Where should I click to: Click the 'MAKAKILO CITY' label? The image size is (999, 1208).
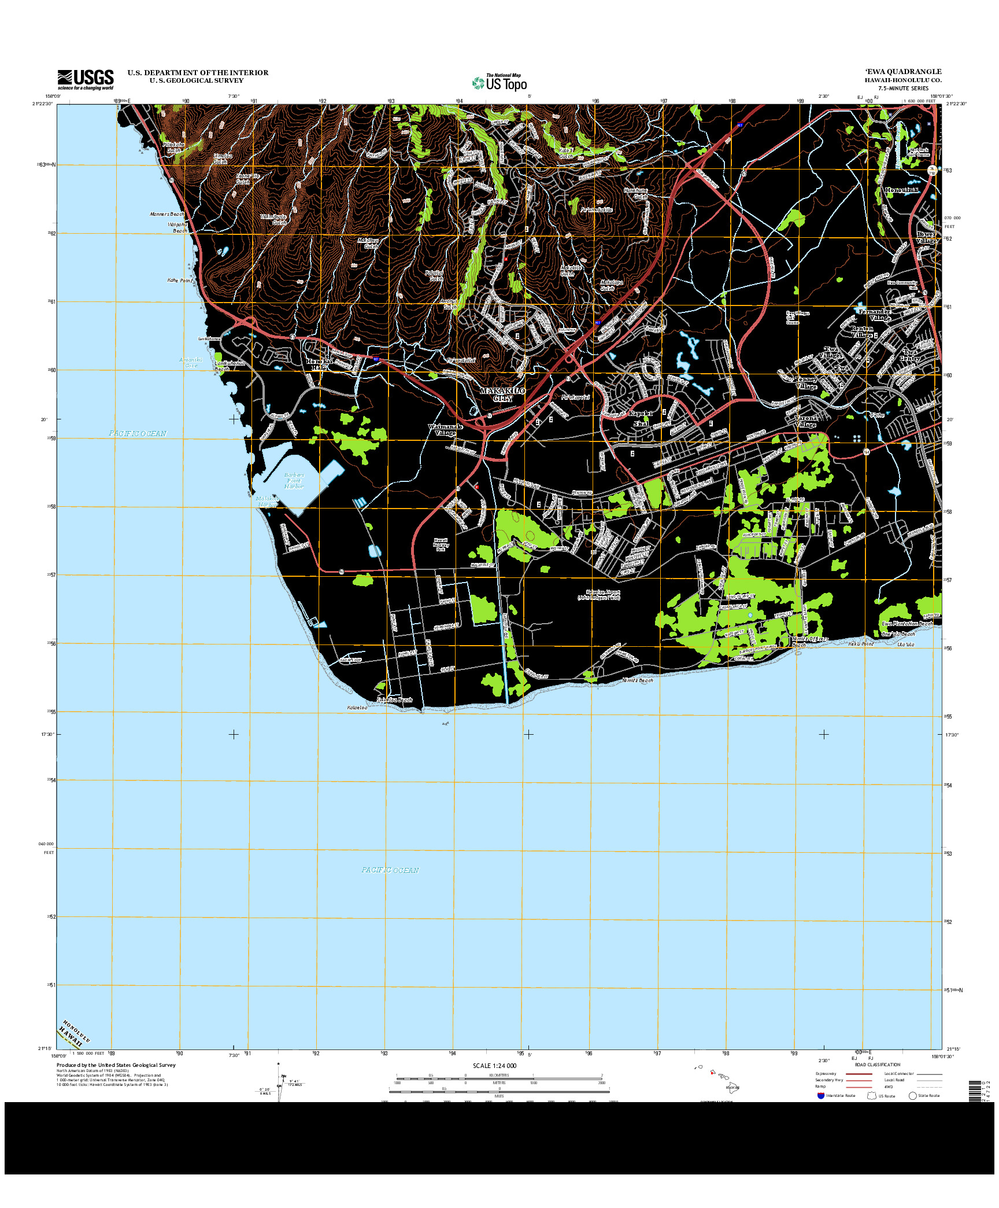point(502,395)
